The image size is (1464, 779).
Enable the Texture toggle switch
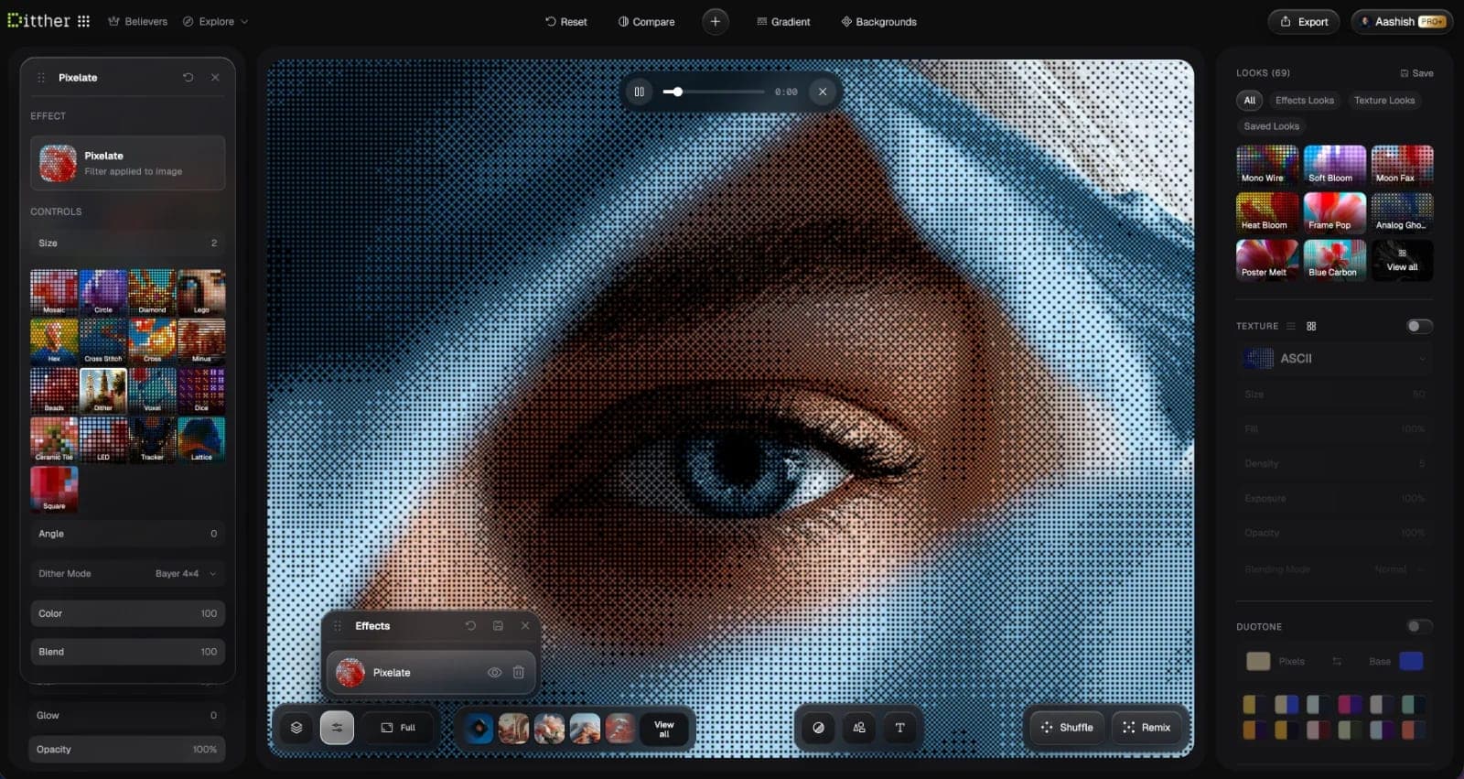click(1419, 326)
